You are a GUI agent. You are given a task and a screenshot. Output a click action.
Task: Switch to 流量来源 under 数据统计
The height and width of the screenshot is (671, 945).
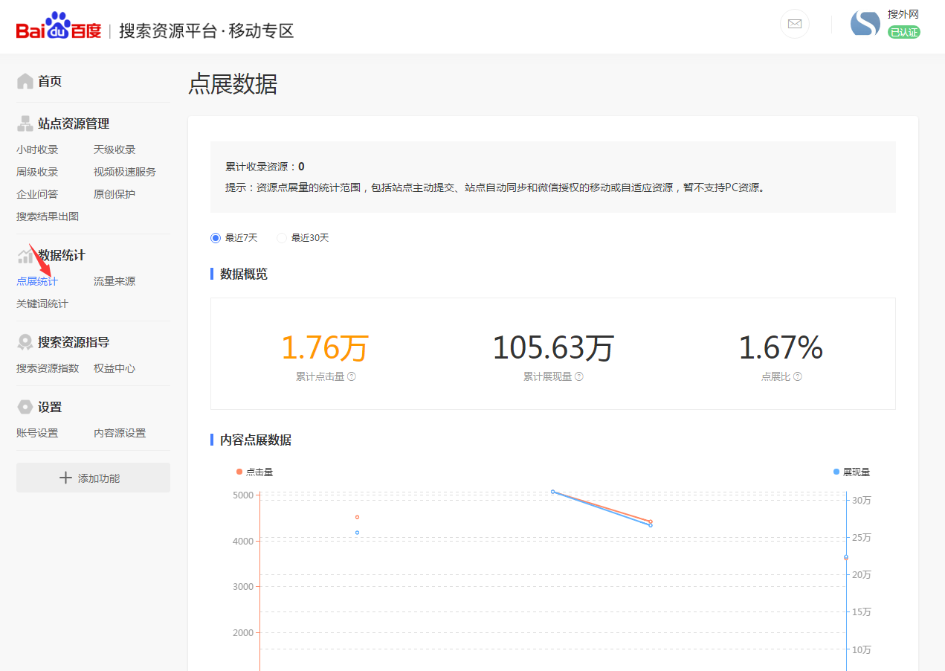(114, 280)
